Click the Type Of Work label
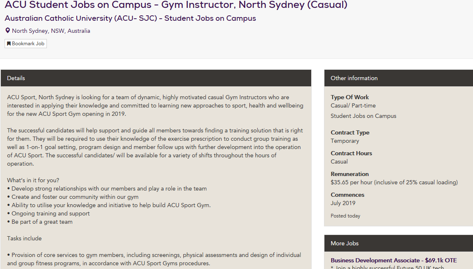The height and width of the screenshot is (269, 473). pyautogui.click(x=350, y=97)
